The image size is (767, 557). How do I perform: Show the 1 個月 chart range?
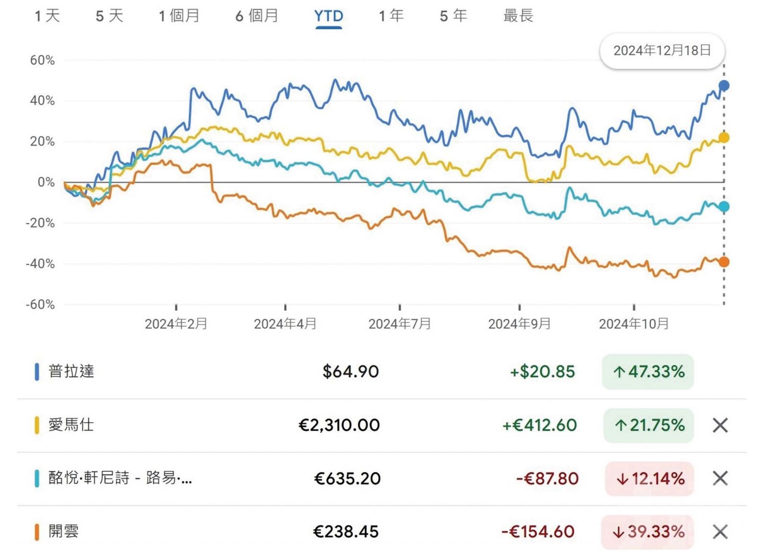[x=179, y=16]
